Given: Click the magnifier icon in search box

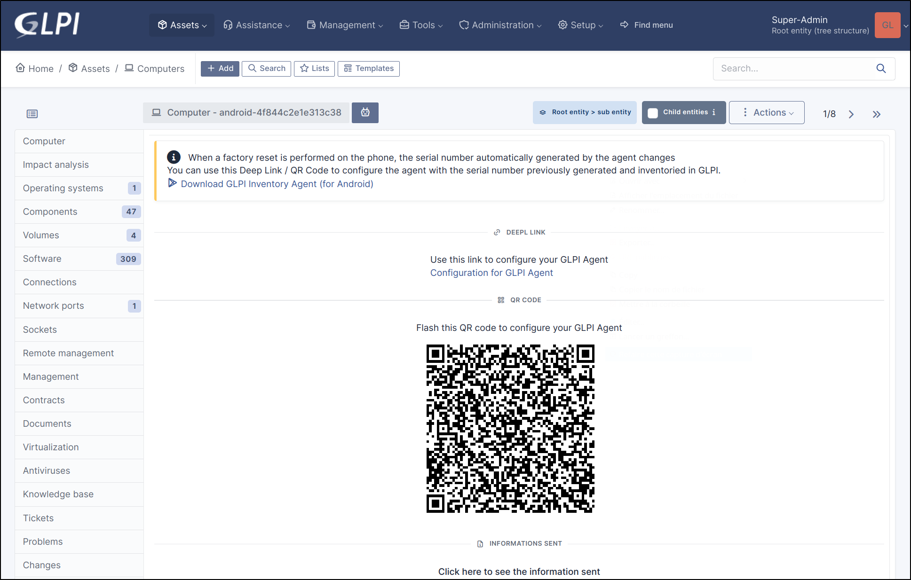Looking at the screenshot, I should (881, 69).
